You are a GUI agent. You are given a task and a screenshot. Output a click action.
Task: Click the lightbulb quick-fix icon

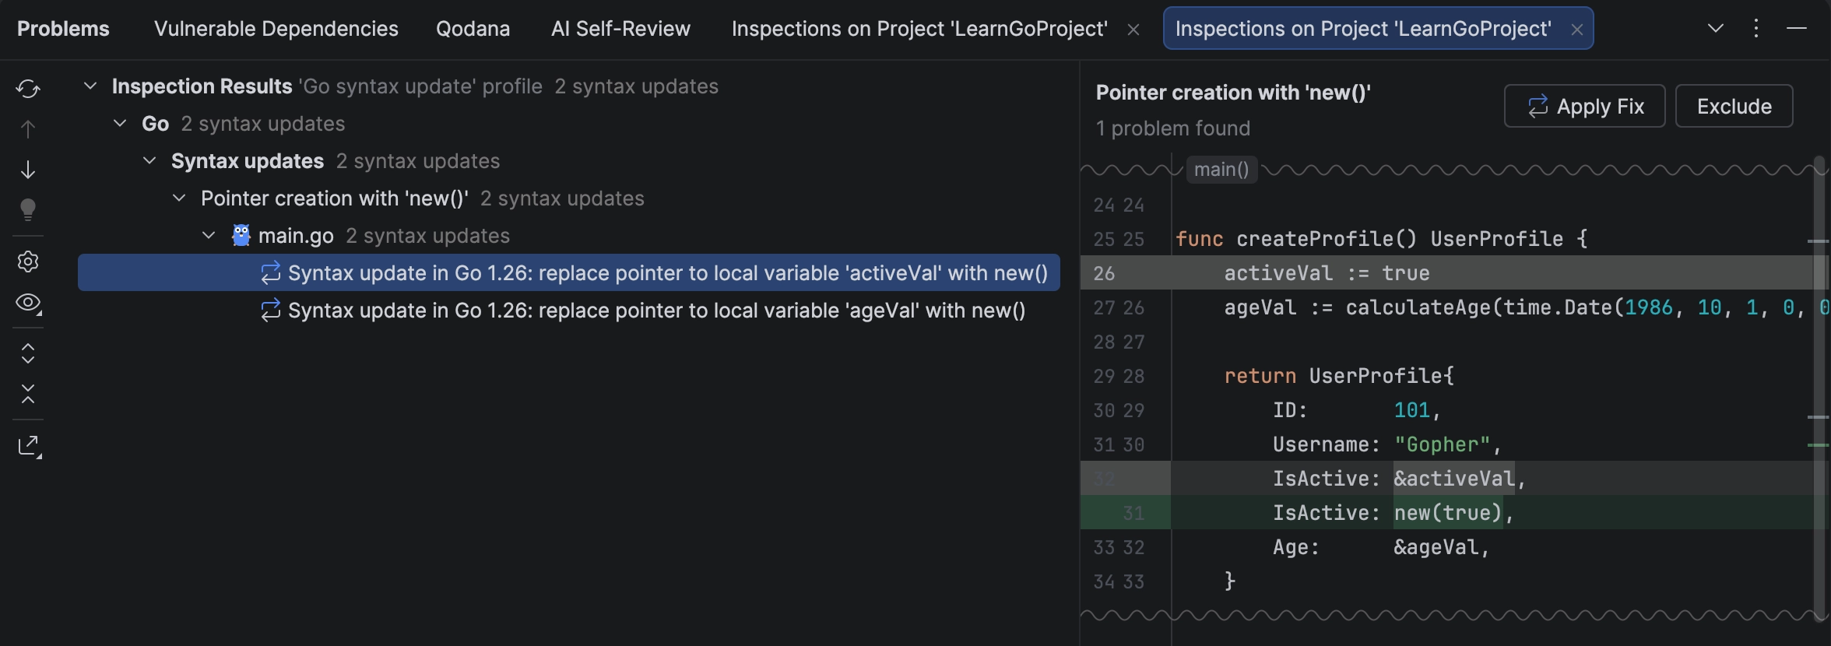tap(28, 209)
